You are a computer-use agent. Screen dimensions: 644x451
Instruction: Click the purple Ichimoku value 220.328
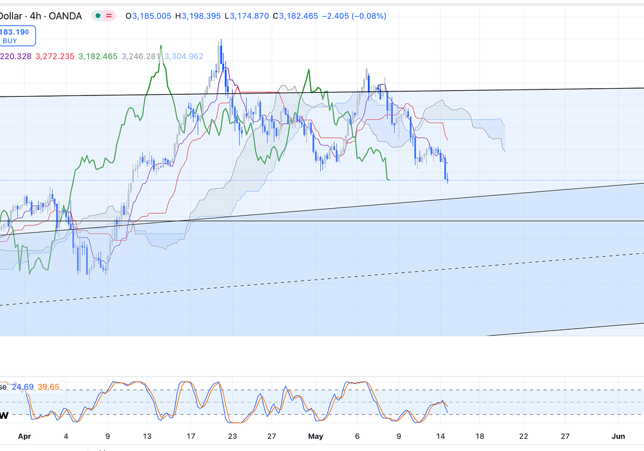tap(14, 57)
